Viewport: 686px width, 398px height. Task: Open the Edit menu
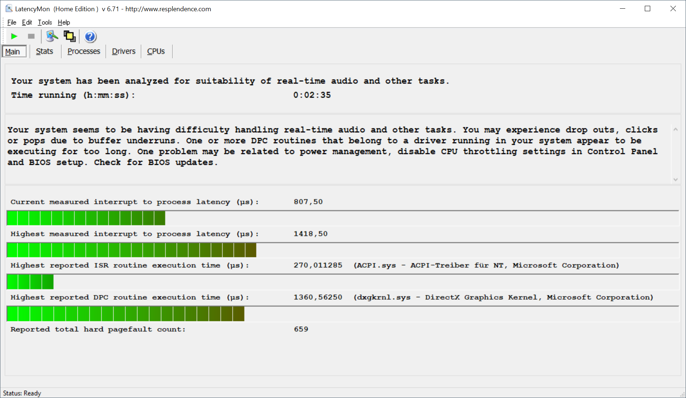[x=27, y=22]
